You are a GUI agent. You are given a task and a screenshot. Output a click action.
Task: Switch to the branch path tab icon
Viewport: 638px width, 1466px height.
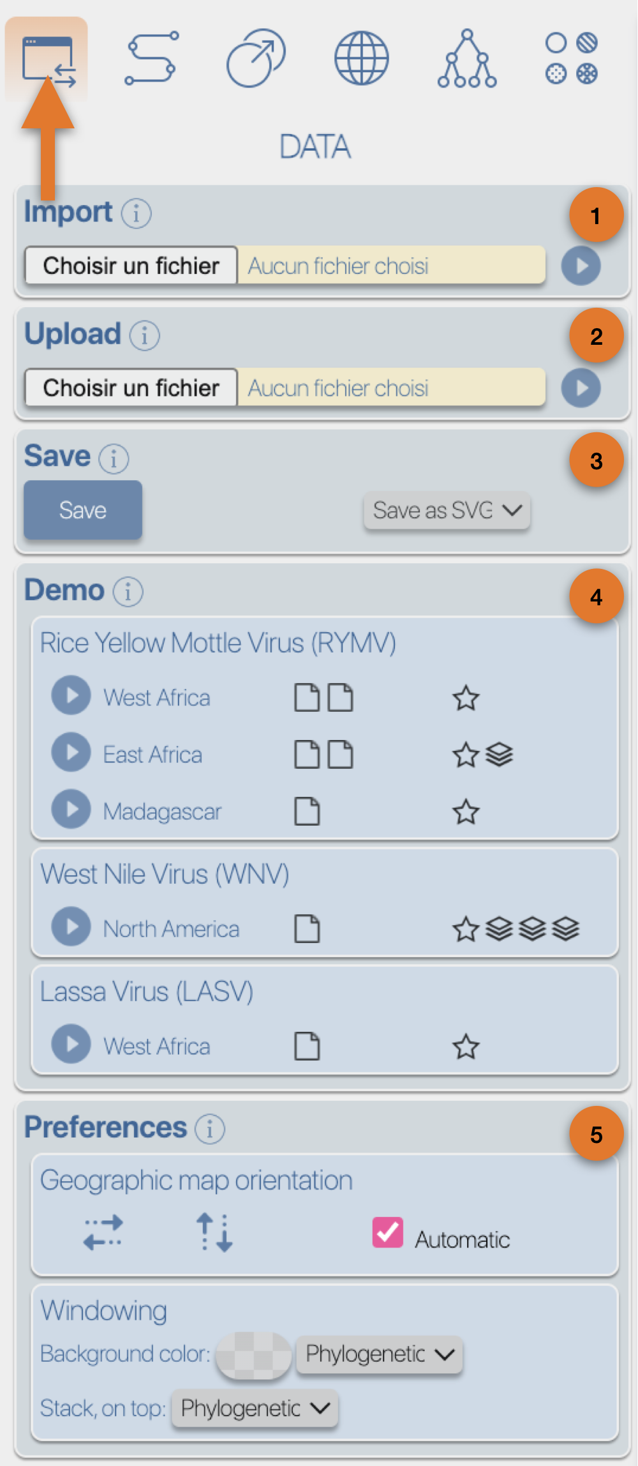151,59
